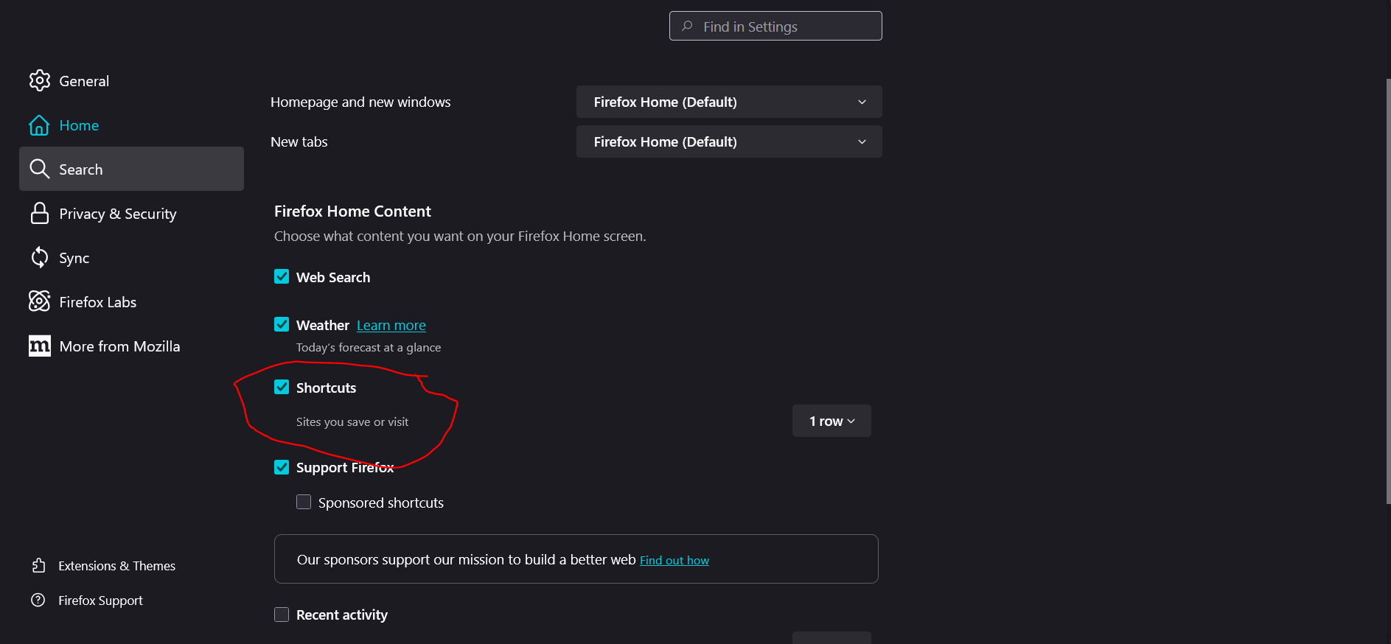Uncheck the Web Search checkbox
This screenshot has width=1391, height=644.
tap(282, 276)
